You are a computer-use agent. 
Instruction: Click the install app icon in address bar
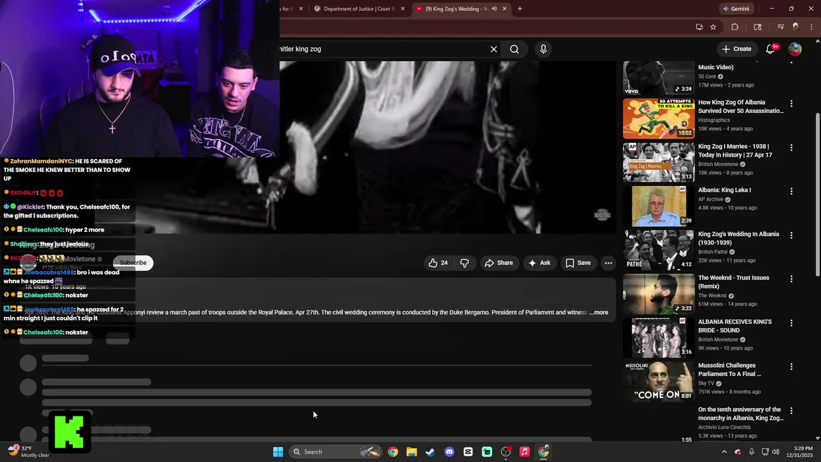click(699, 27)
